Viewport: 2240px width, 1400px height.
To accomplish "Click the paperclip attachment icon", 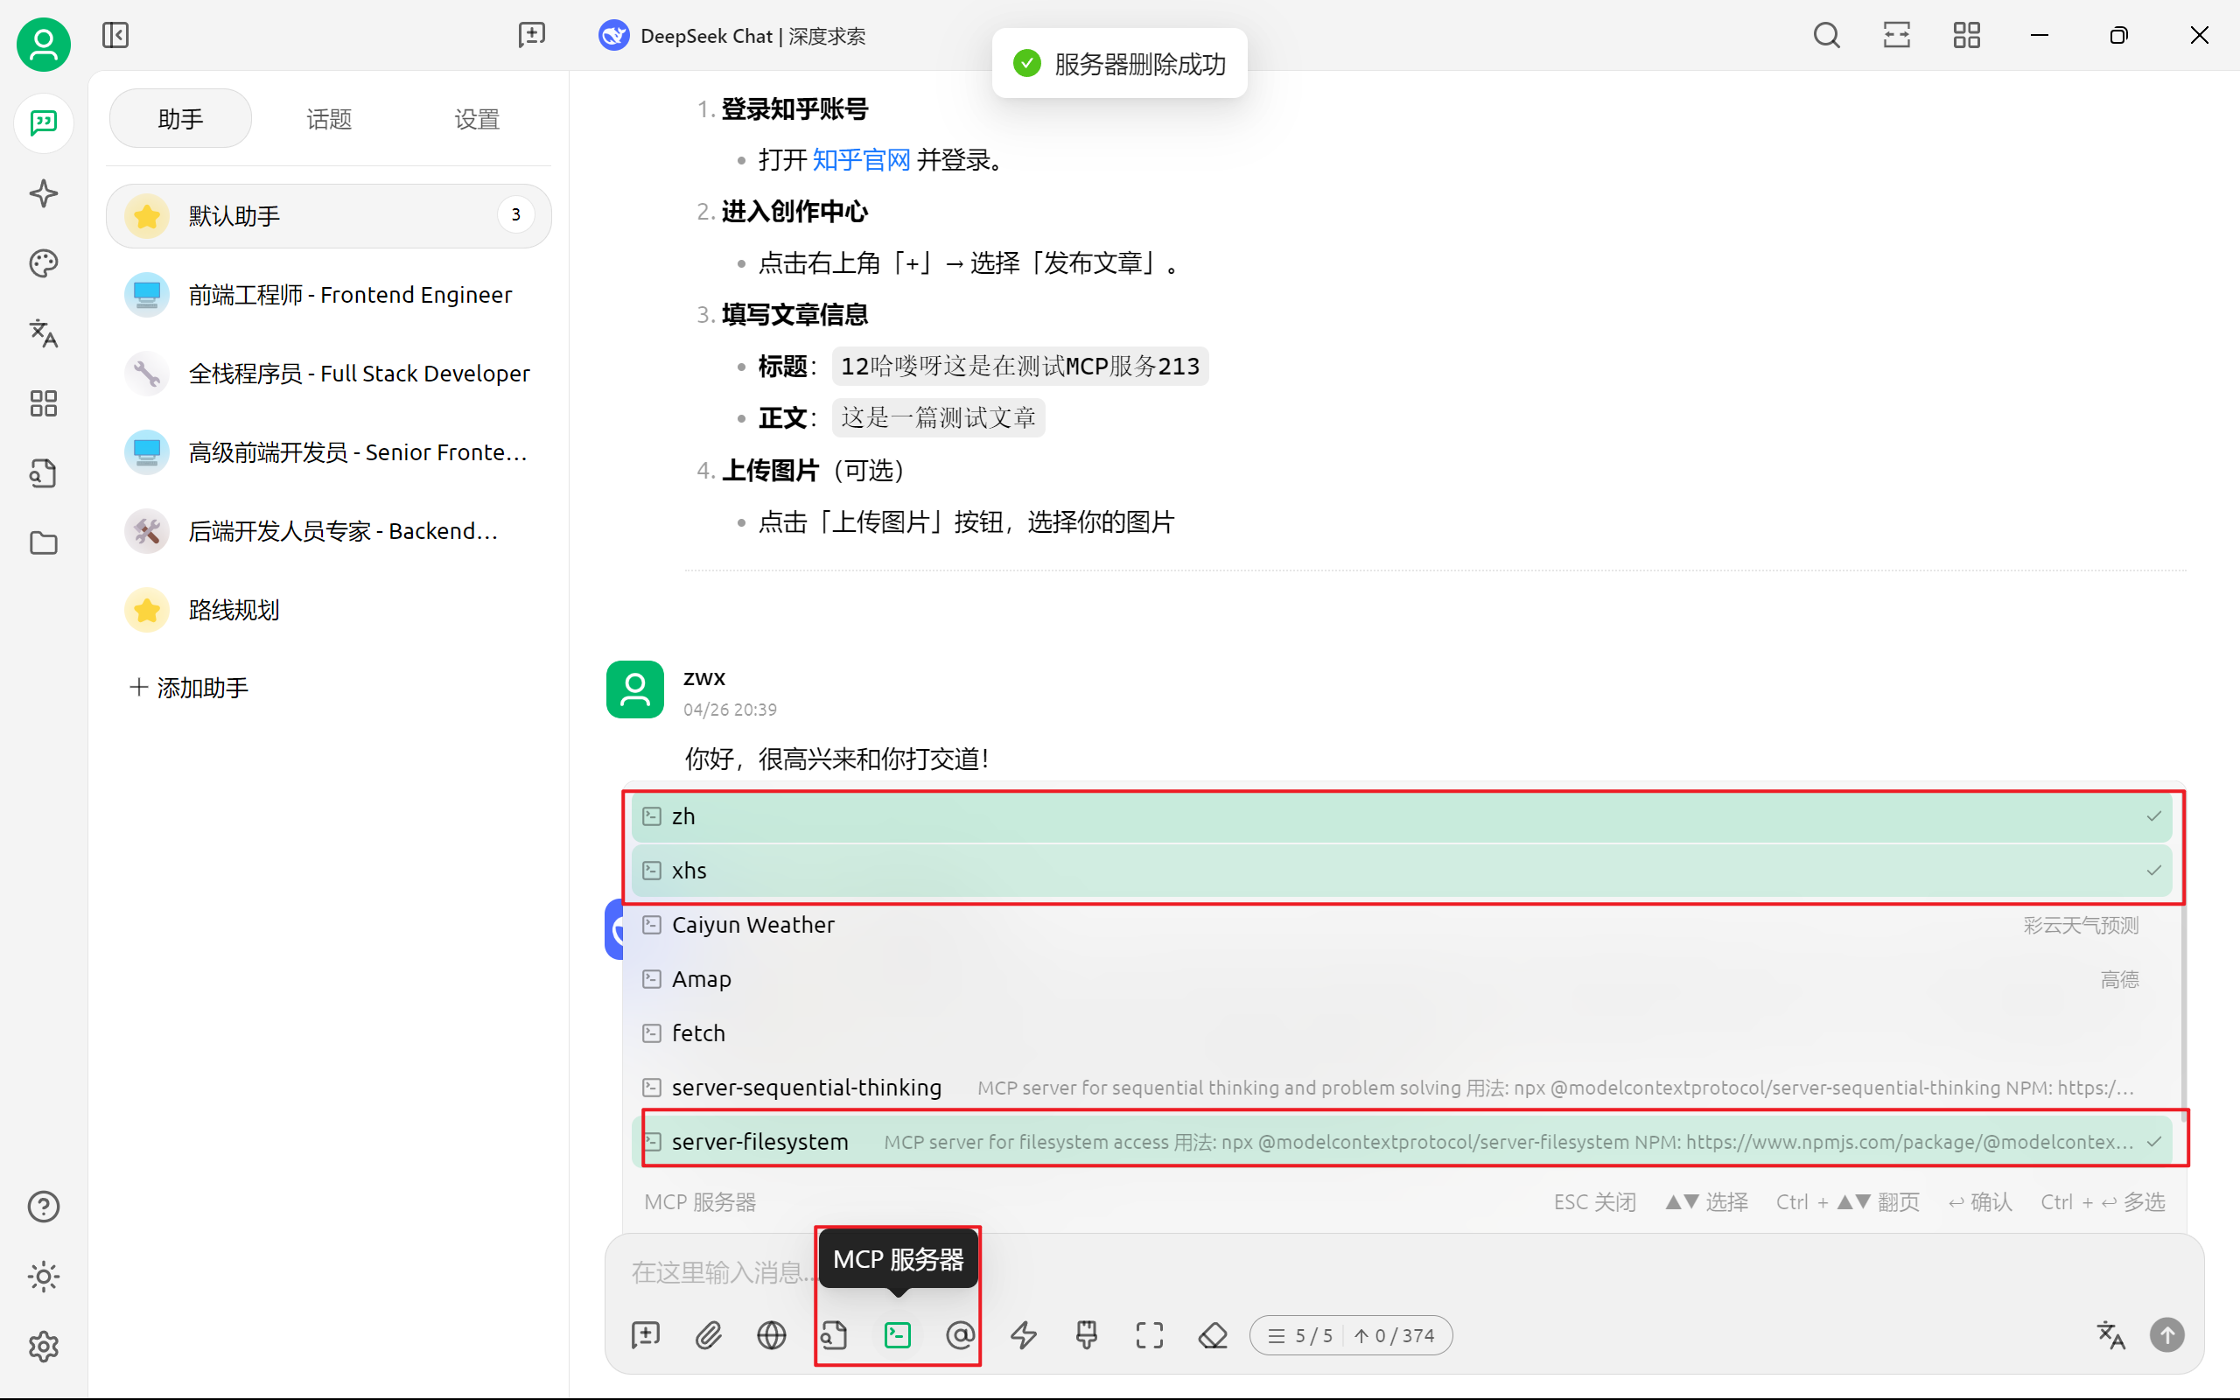I will coord(708,1334).
